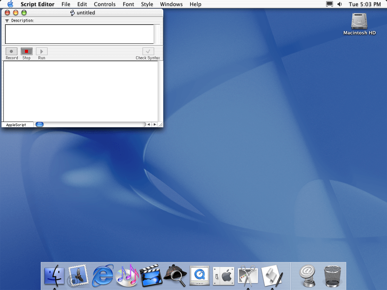Viewport: 387px width, 290px height.
Task: Open the AppleScript language popup
Action: 17,124
